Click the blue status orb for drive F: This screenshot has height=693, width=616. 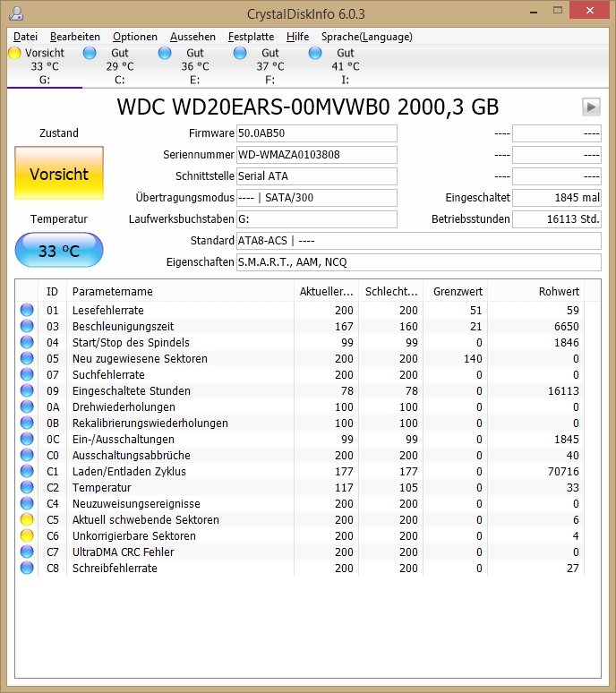pos(240,53)
